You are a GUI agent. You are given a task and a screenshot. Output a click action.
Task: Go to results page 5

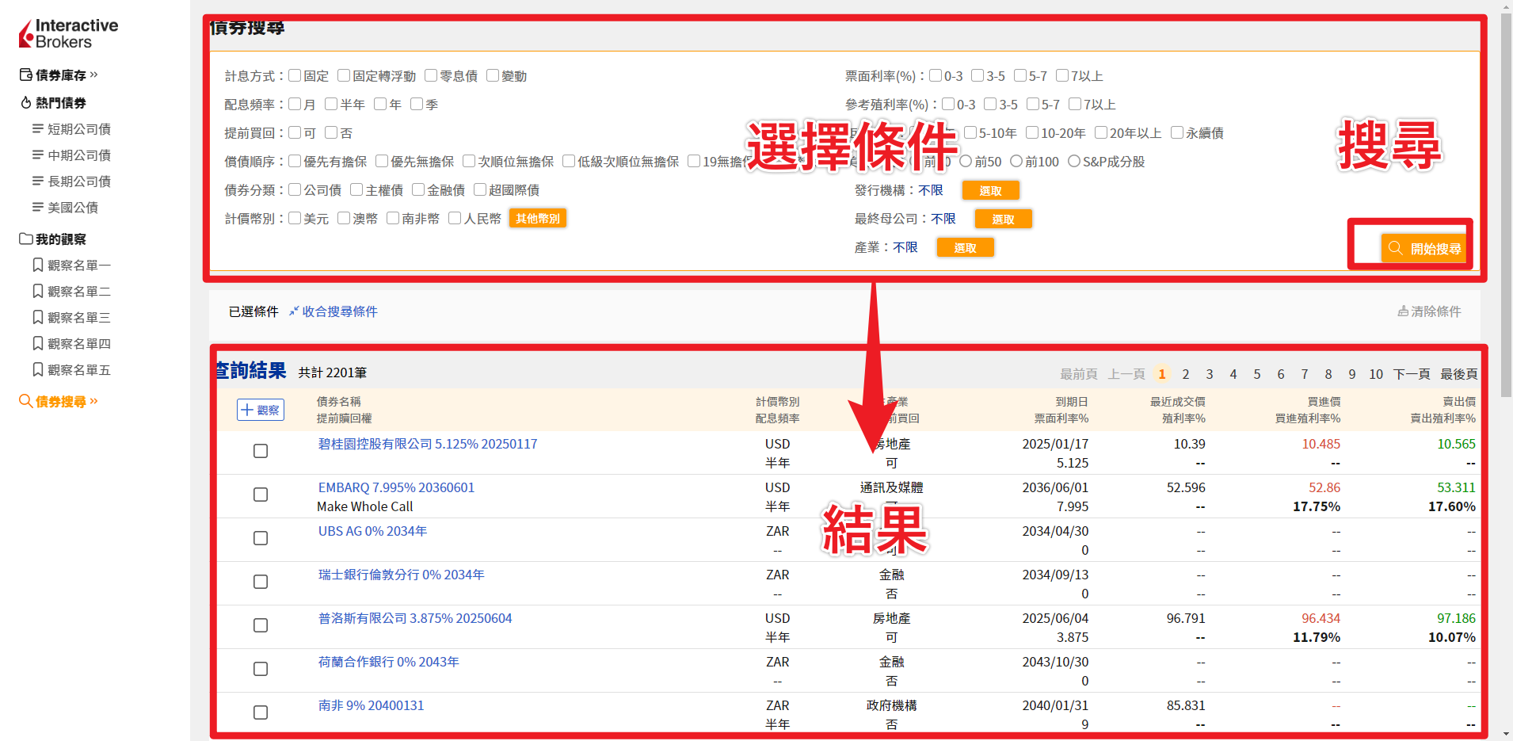click(x=1257, y=374)
